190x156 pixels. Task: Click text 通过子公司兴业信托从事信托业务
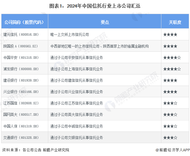pos(77,92)
